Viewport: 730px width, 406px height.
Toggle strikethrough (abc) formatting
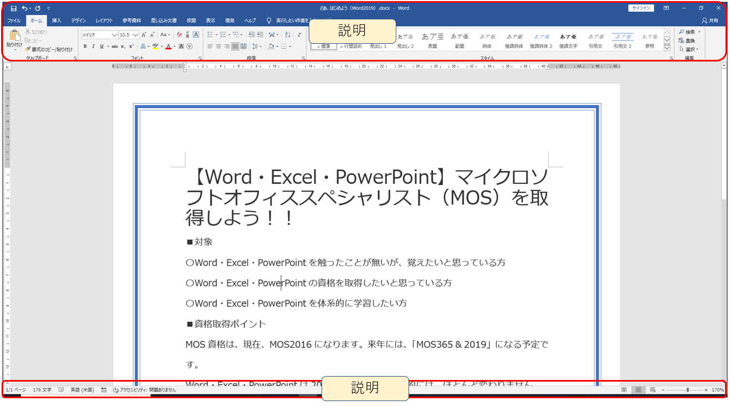pyautogui.click(x=115, y=47)
